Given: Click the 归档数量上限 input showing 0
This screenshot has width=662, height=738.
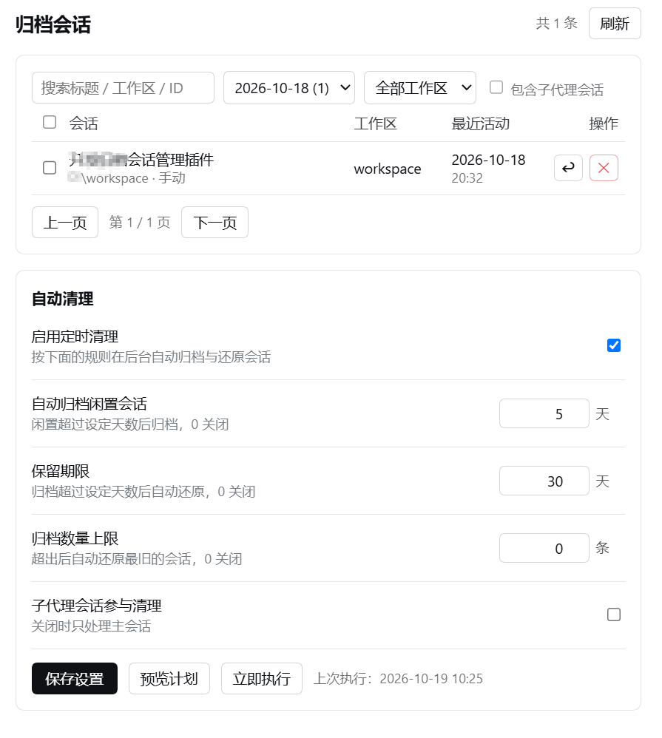Looking at the screenshot, I should [x=544, y=548].
